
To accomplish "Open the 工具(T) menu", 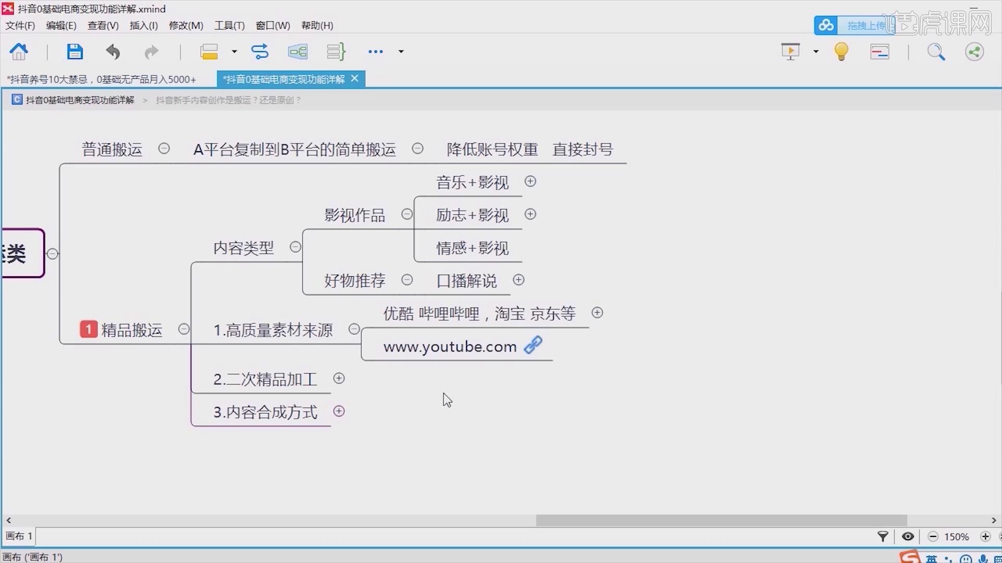I will 230,26.
